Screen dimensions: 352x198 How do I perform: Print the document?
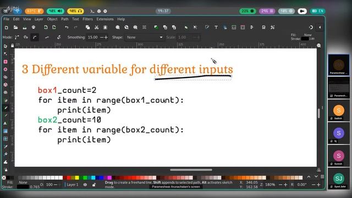click(34, 28)
